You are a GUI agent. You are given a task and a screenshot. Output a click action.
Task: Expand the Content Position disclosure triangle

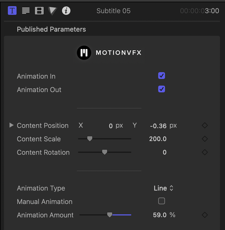tap(12, 125)
